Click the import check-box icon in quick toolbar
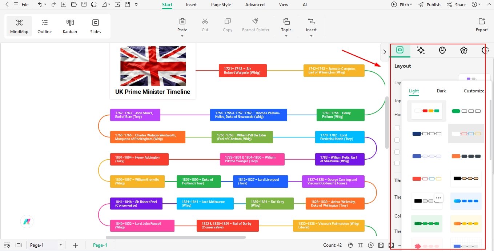494x251 pixels. coord(117,5)
